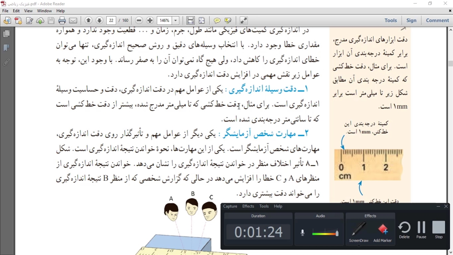Open the page thumbnails side panel

(x=6, y=34)
